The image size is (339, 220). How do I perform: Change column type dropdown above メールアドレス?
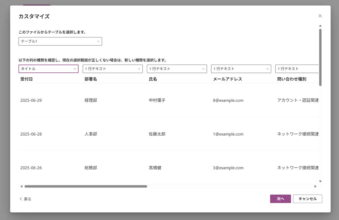pos(241,69)
